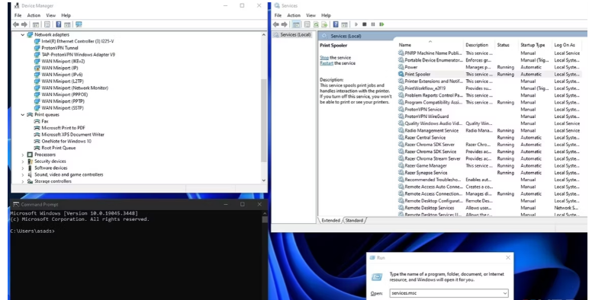Expand the Processors node
Screen dimensions: 589x300
pyautogui.click(x=23, y=155)
